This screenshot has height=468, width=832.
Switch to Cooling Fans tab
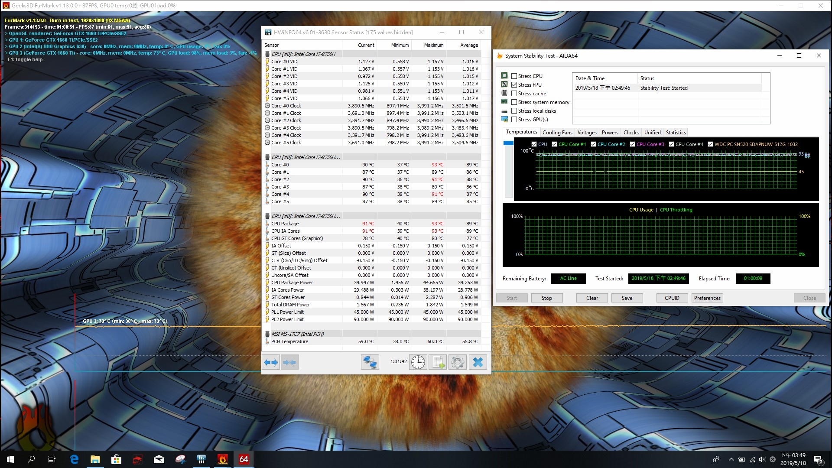(x=557, y=133)
